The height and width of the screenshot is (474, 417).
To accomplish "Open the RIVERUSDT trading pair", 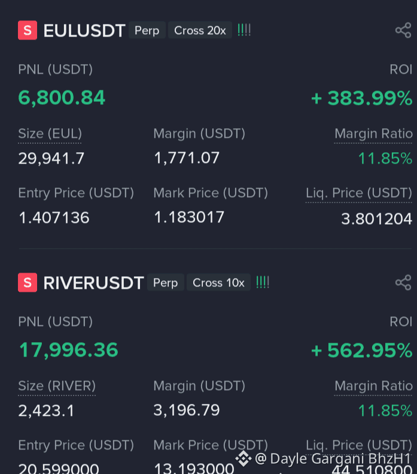I will click(93, 283).
